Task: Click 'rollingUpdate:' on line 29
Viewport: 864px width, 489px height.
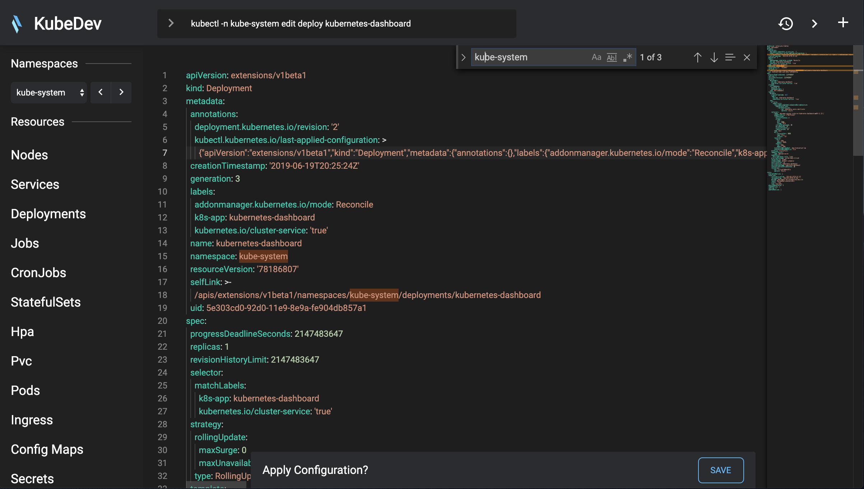Action: pyautogui.click(x=221, y=437)
